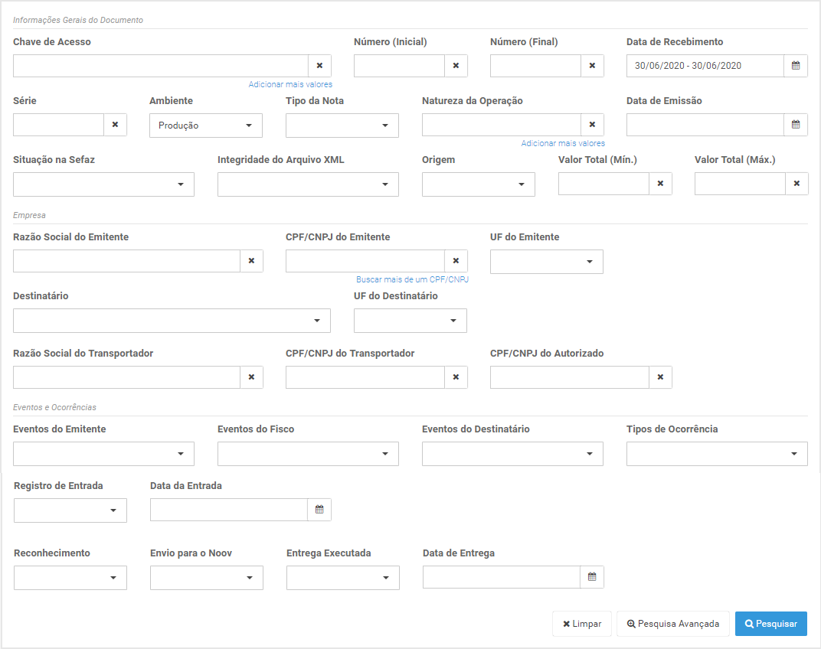Focus Razão Social do Emitente input
Screen dimensions: 821x649
pyautogui.click(x=126, y=261)
